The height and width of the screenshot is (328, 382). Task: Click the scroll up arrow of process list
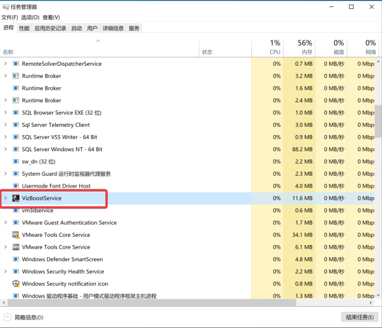378,62
